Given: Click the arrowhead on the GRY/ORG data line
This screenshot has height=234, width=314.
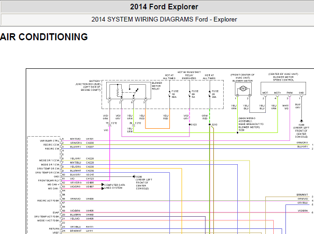Looking at the screenshot, I should coord(103,184).
